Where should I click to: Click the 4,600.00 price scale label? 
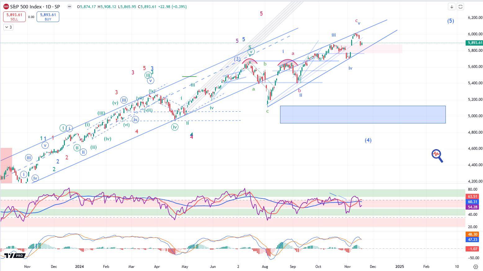[475, 149]
